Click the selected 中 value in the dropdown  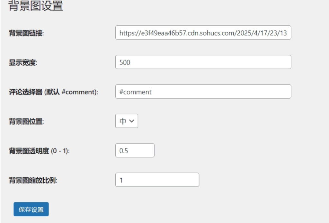tap(123, 121)
